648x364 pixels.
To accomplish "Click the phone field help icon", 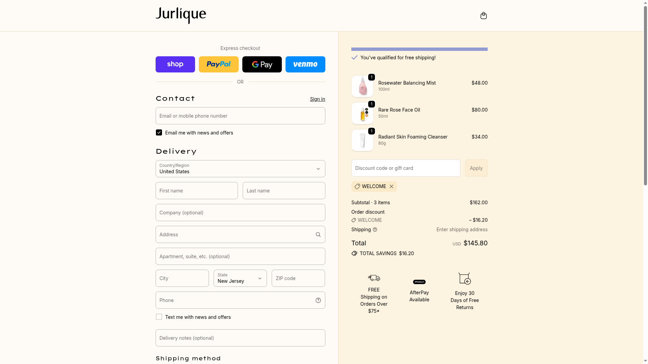I will pyautogui.click(x=318, y=300).
